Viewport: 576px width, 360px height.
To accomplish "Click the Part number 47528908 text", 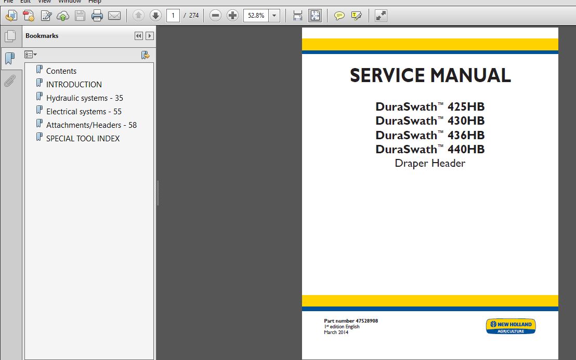I will [x=351, y=321].
